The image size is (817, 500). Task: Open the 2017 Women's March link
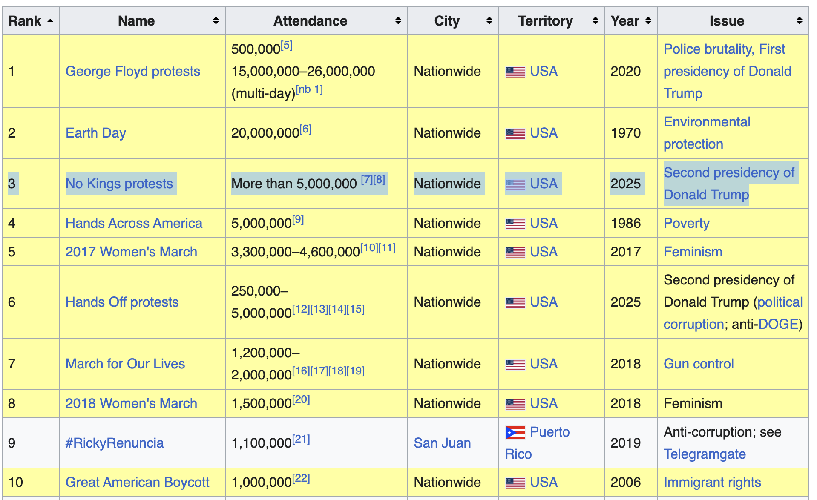[131, 252]
